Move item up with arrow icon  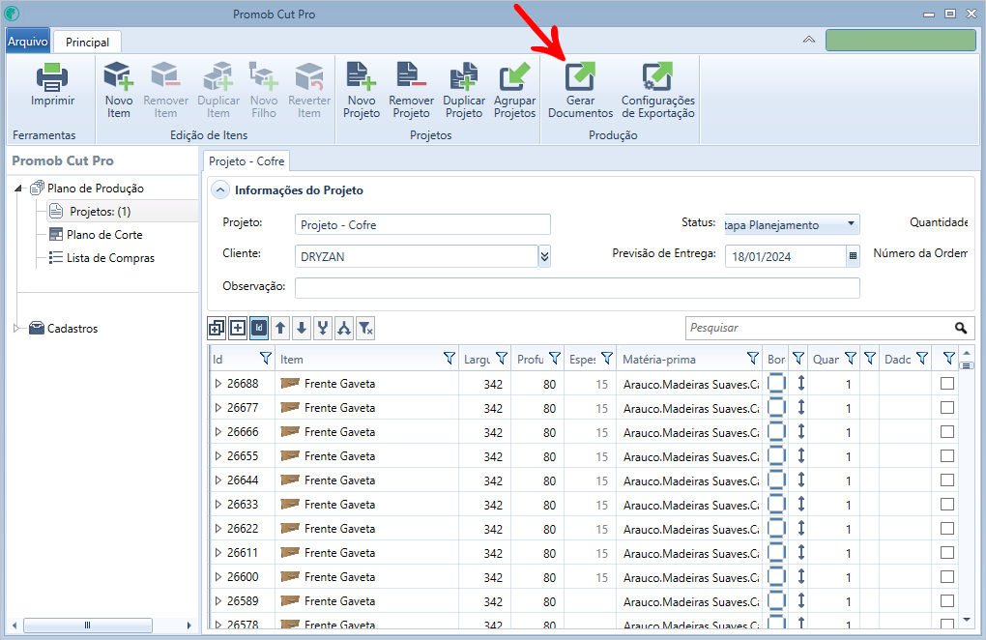click(x=280, y=328)
